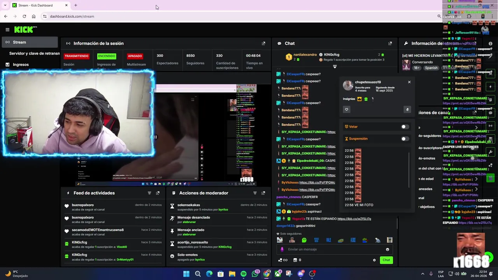This screenshot has width=498, height=280.
Task: Open ibb.co link in Vegas12 message
Action: [354, 219]
